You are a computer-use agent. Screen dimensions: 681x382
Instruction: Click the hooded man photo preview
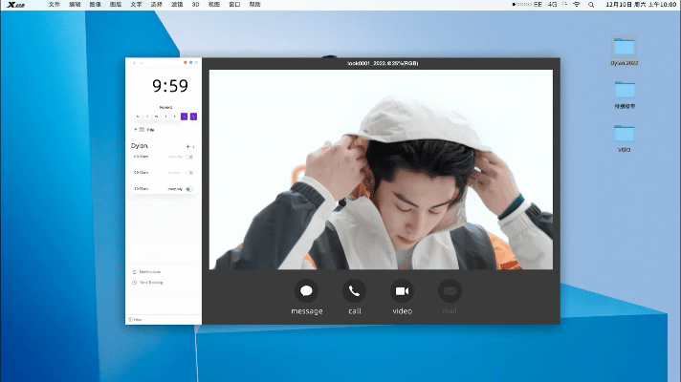click(381, 170)
